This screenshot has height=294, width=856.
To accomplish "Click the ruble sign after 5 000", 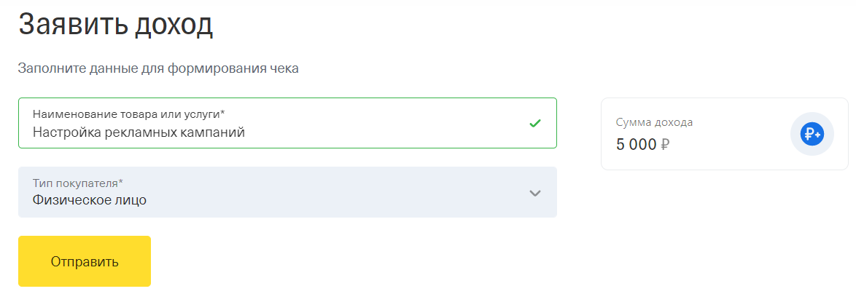I will click(665, 144).
